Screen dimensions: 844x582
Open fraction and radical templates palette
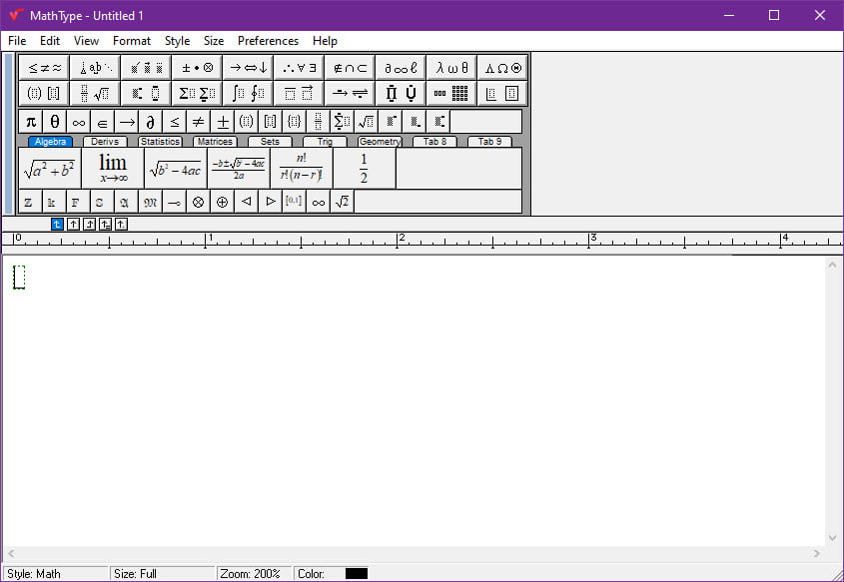coord(95,94)
